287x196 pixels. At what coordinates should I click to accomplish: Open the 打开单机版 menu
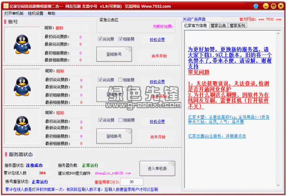pos(13,14)
